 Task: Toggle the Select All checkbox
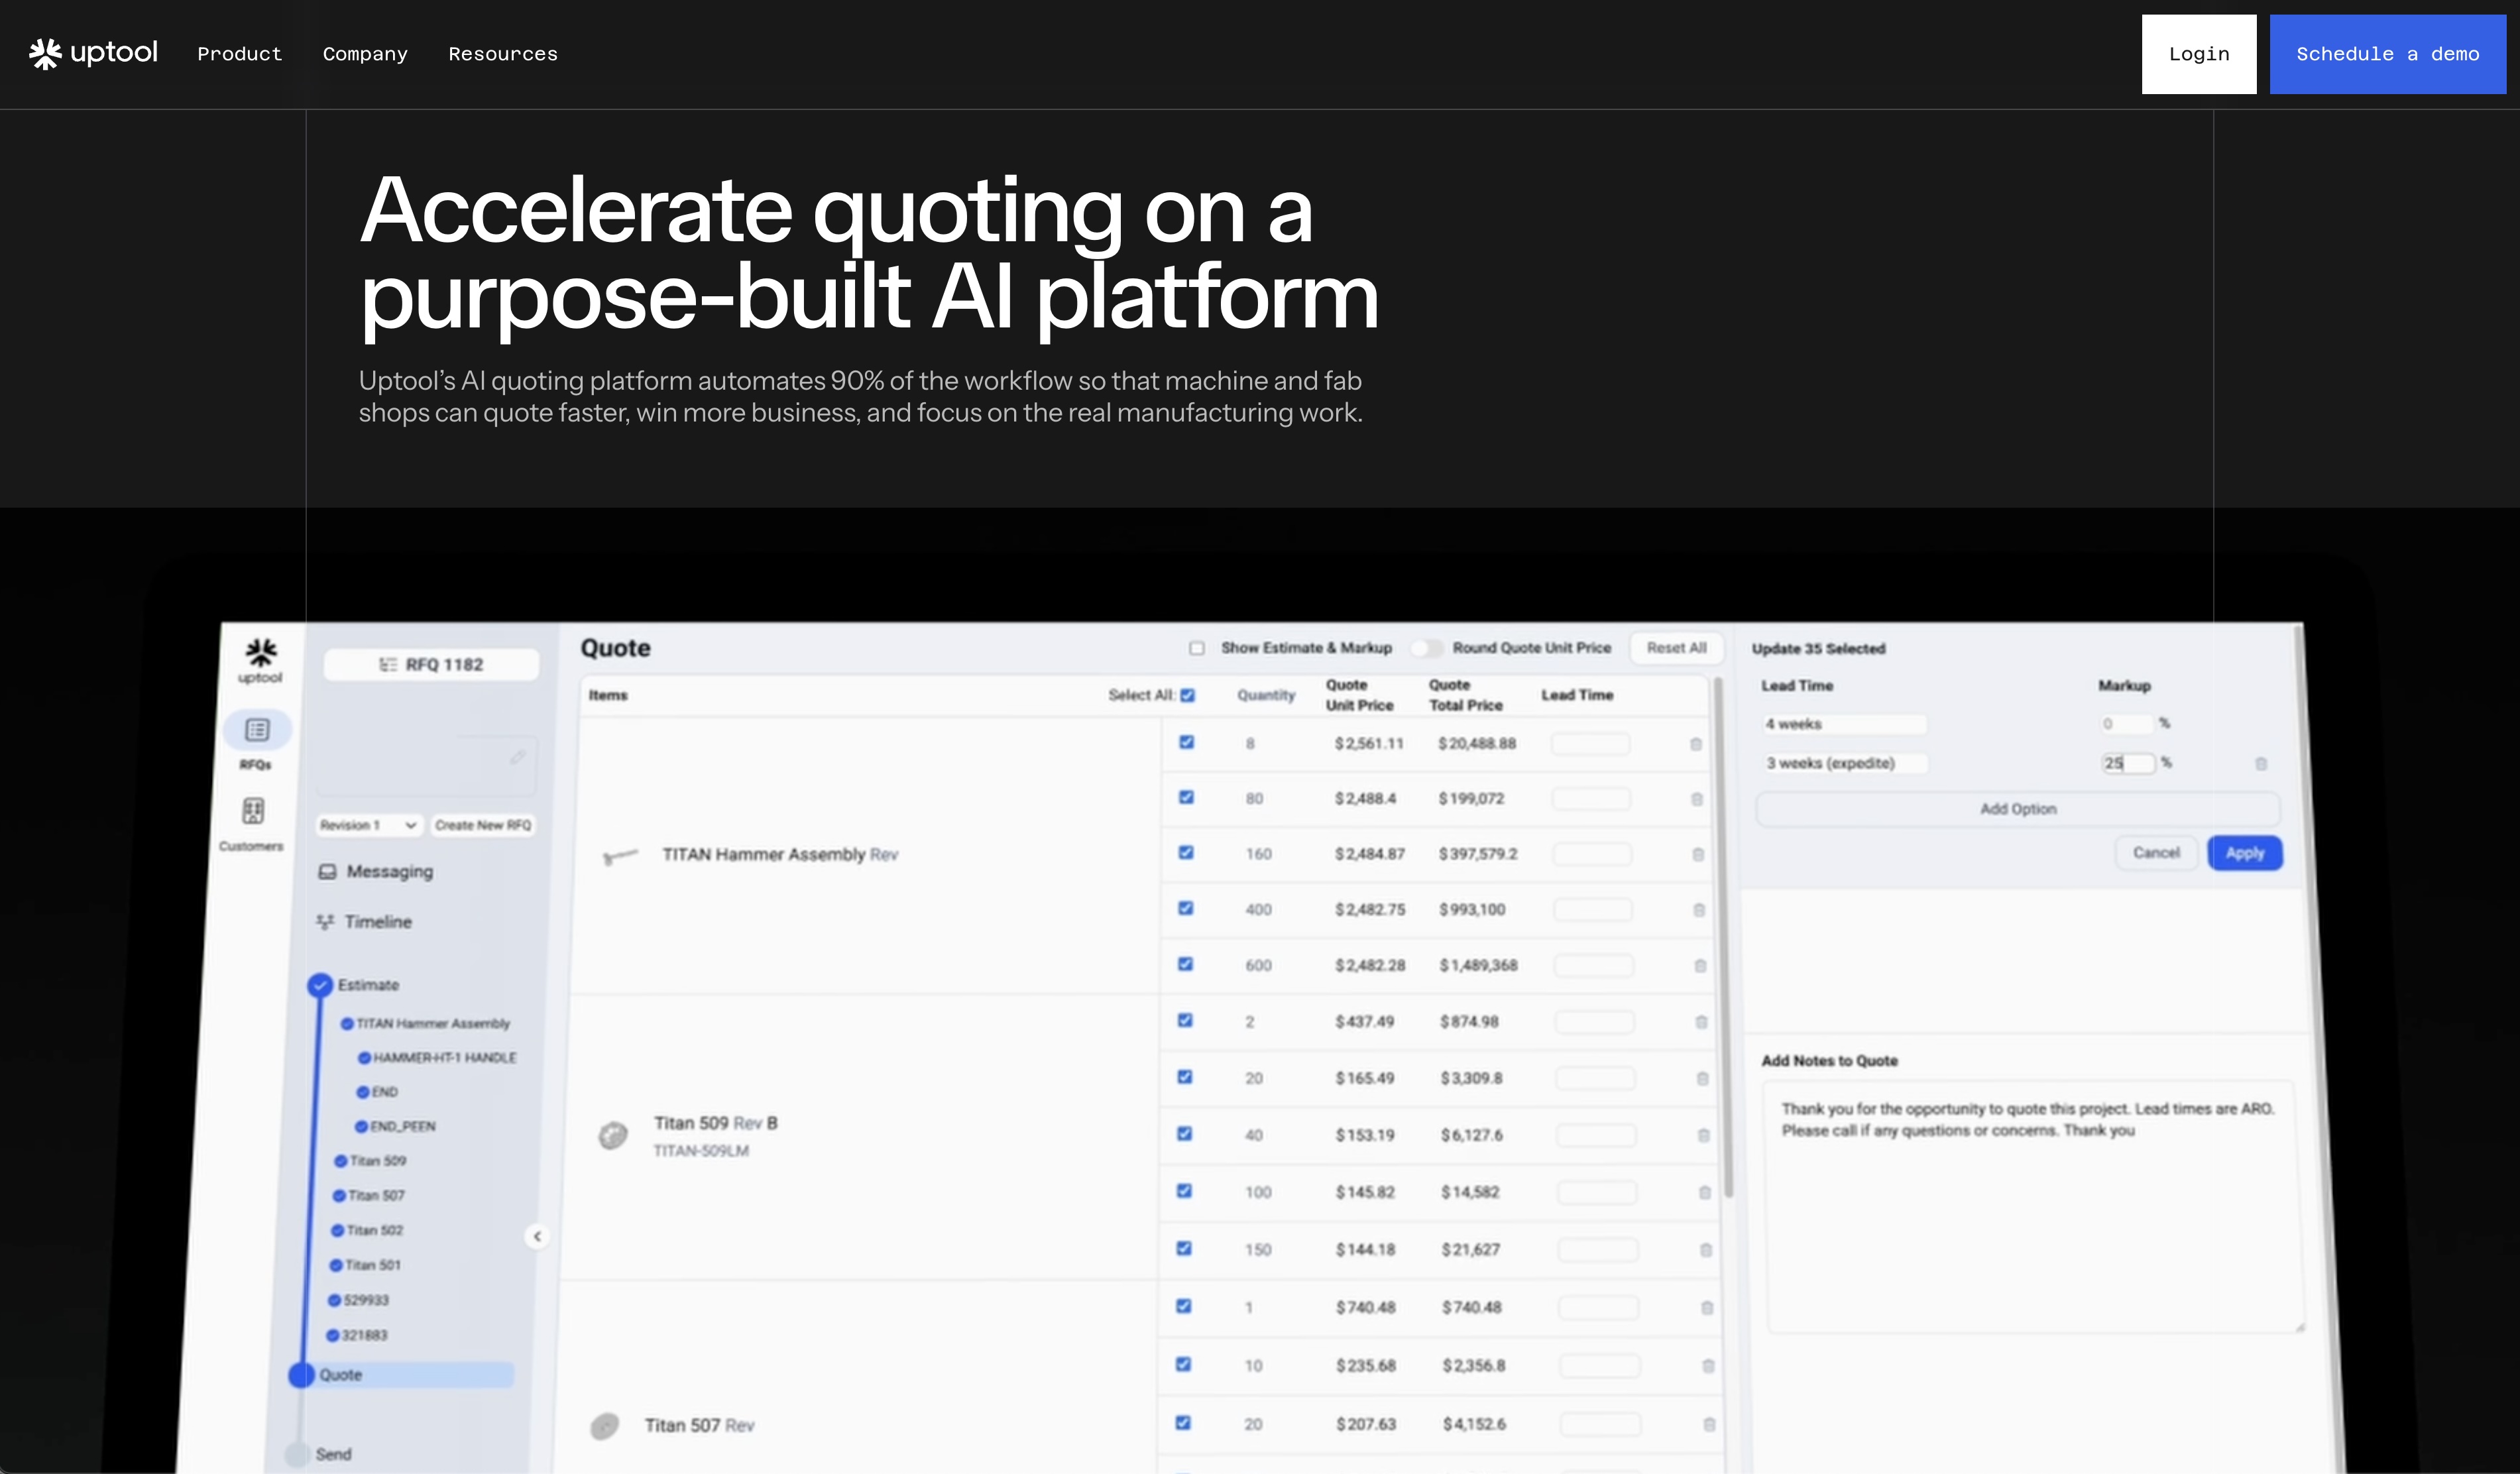pyautogui.click(x=1187, y=696)
